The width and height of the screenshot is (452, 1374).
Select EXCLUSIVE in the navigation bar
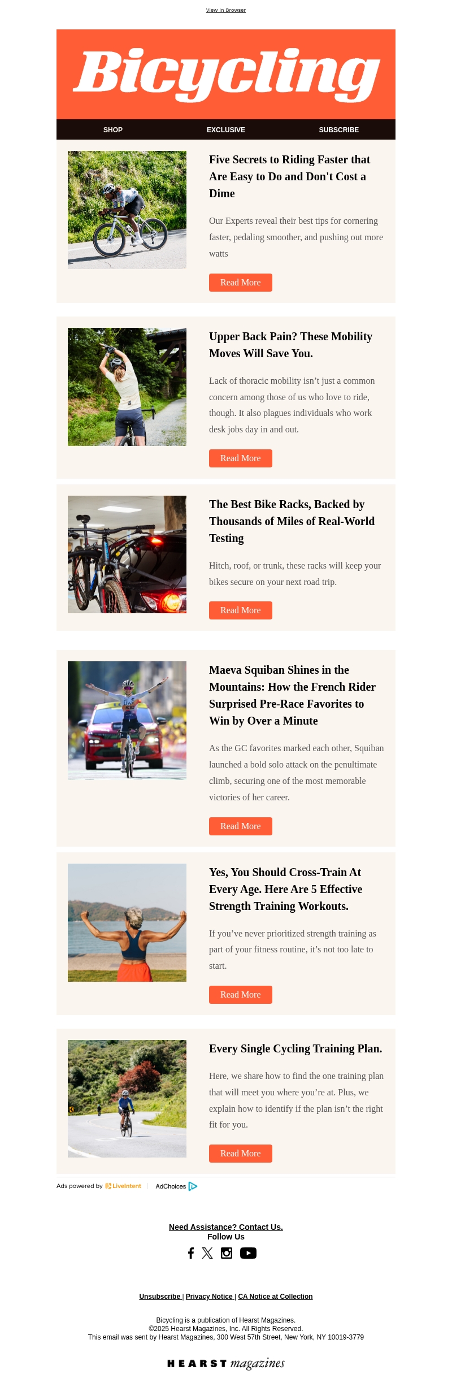(226, 130)
